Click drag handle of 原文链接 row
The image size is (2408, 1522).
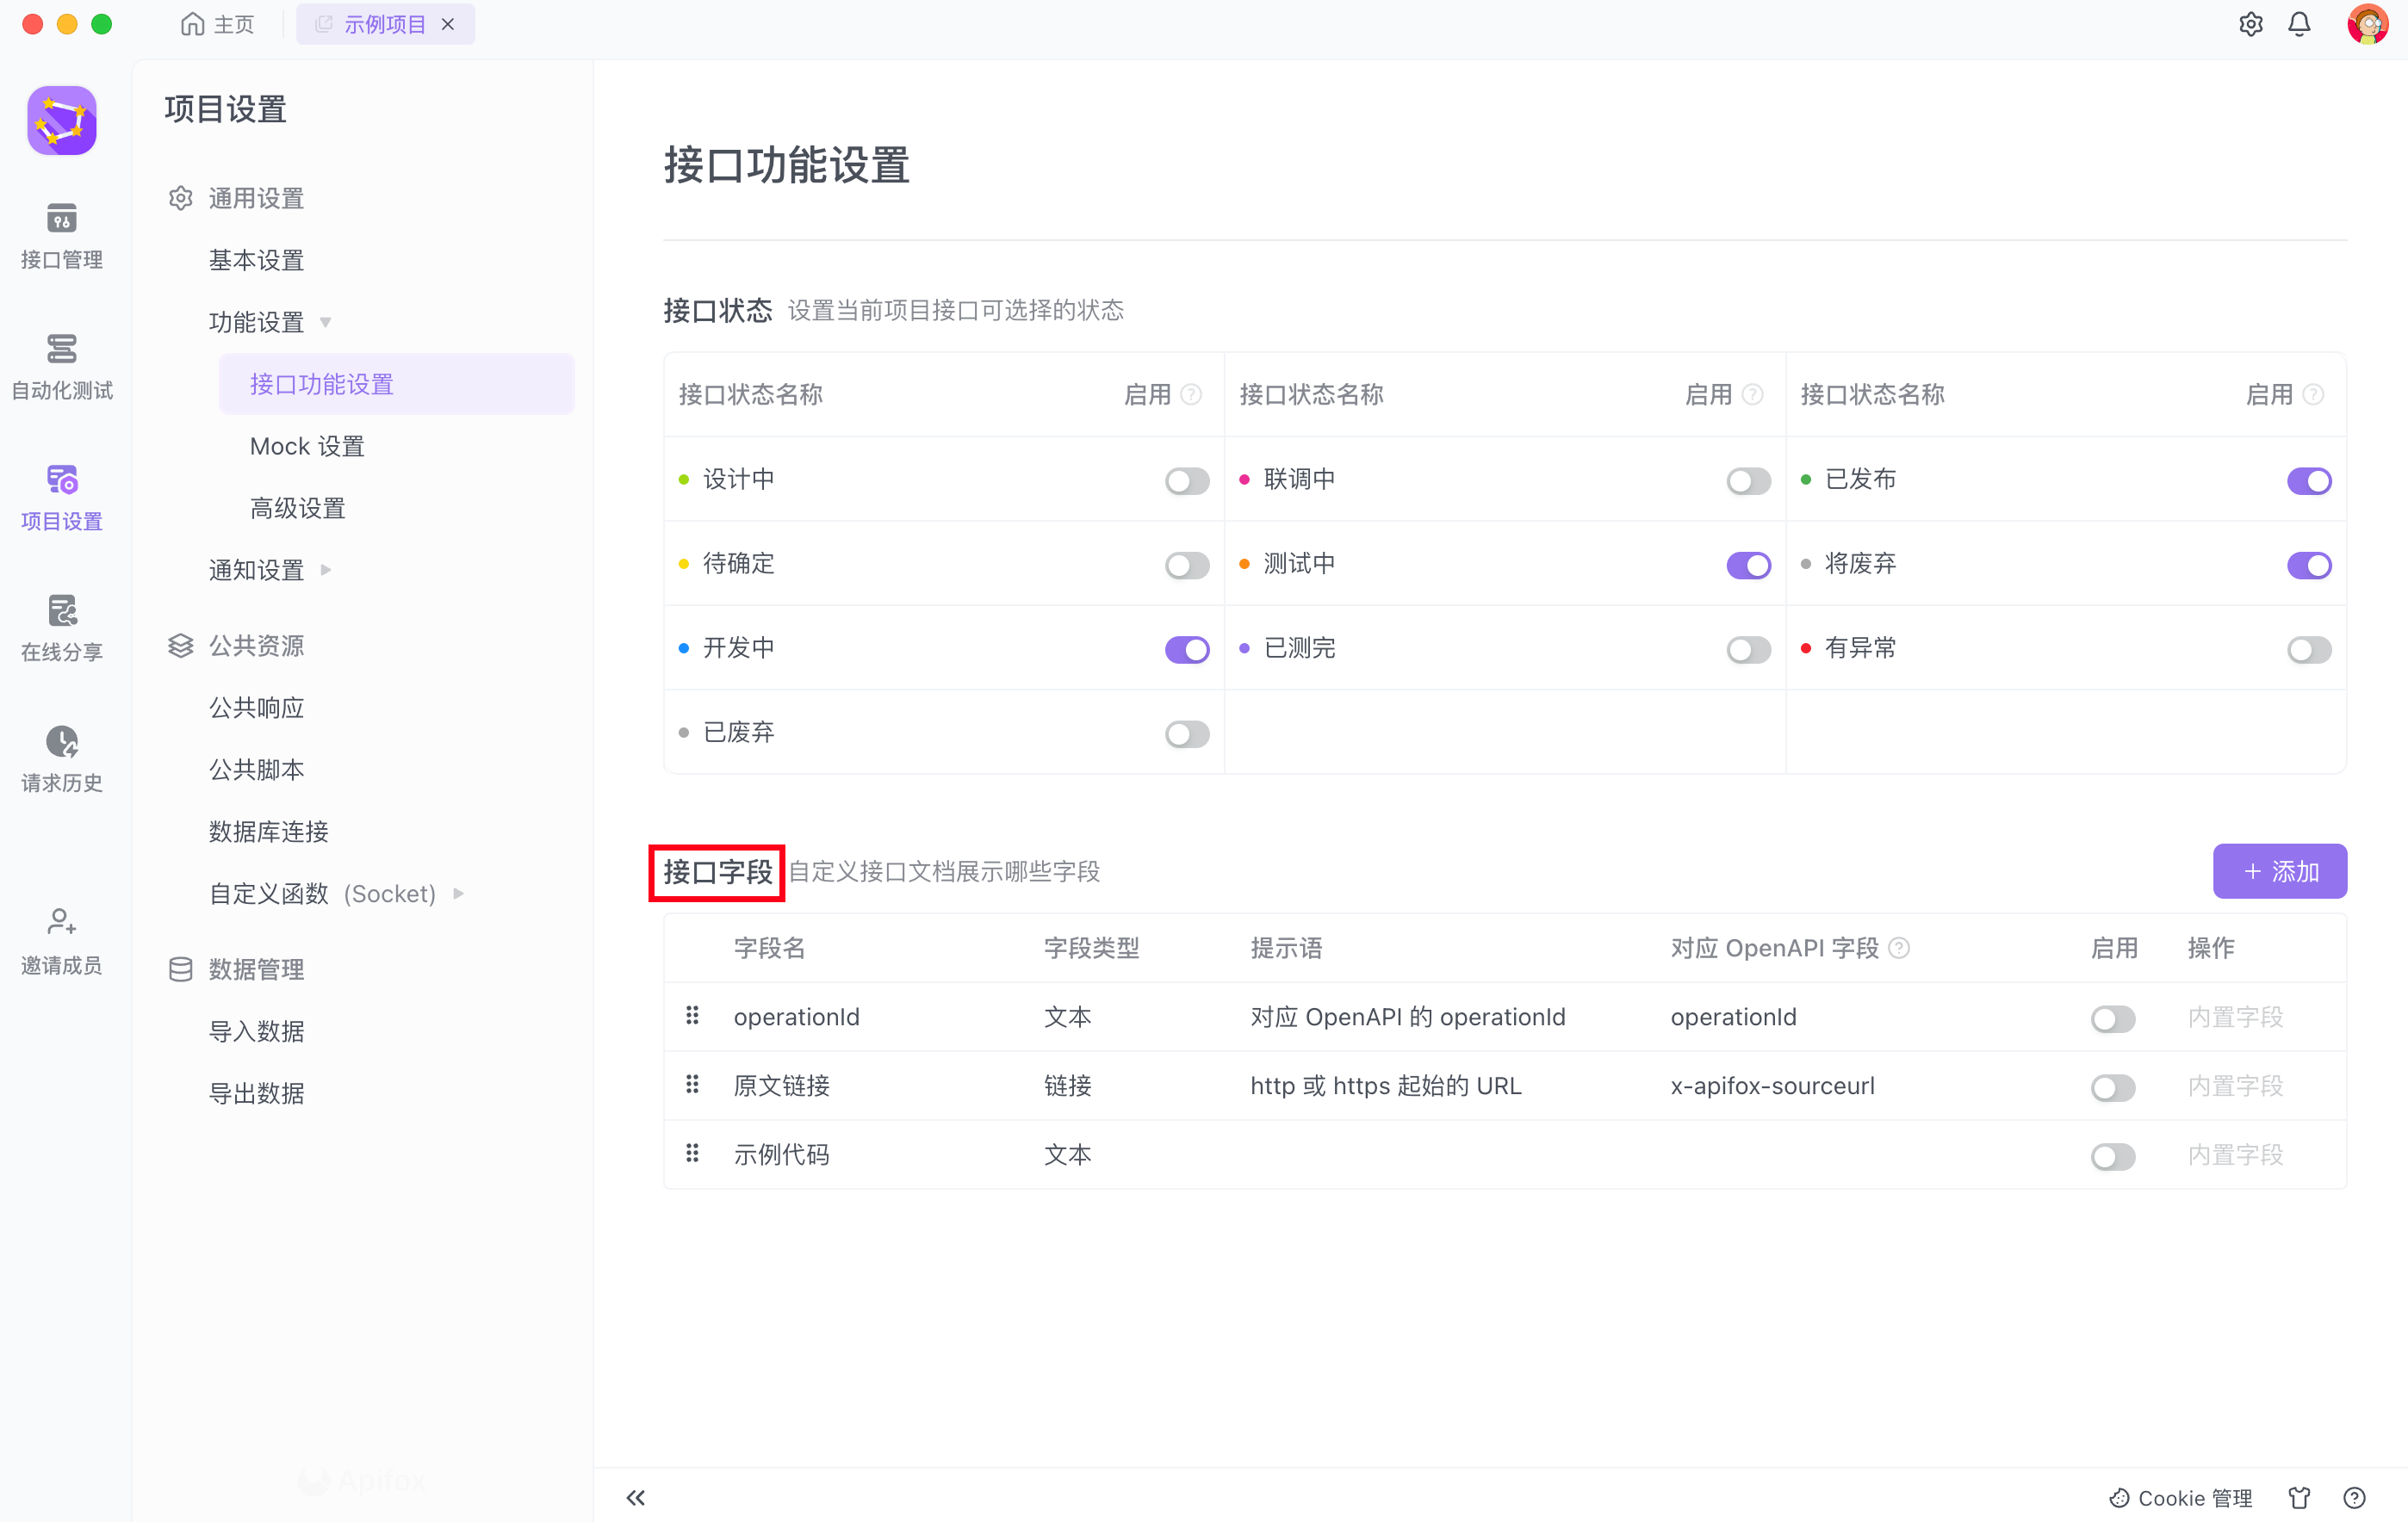tap(692, 1086)
